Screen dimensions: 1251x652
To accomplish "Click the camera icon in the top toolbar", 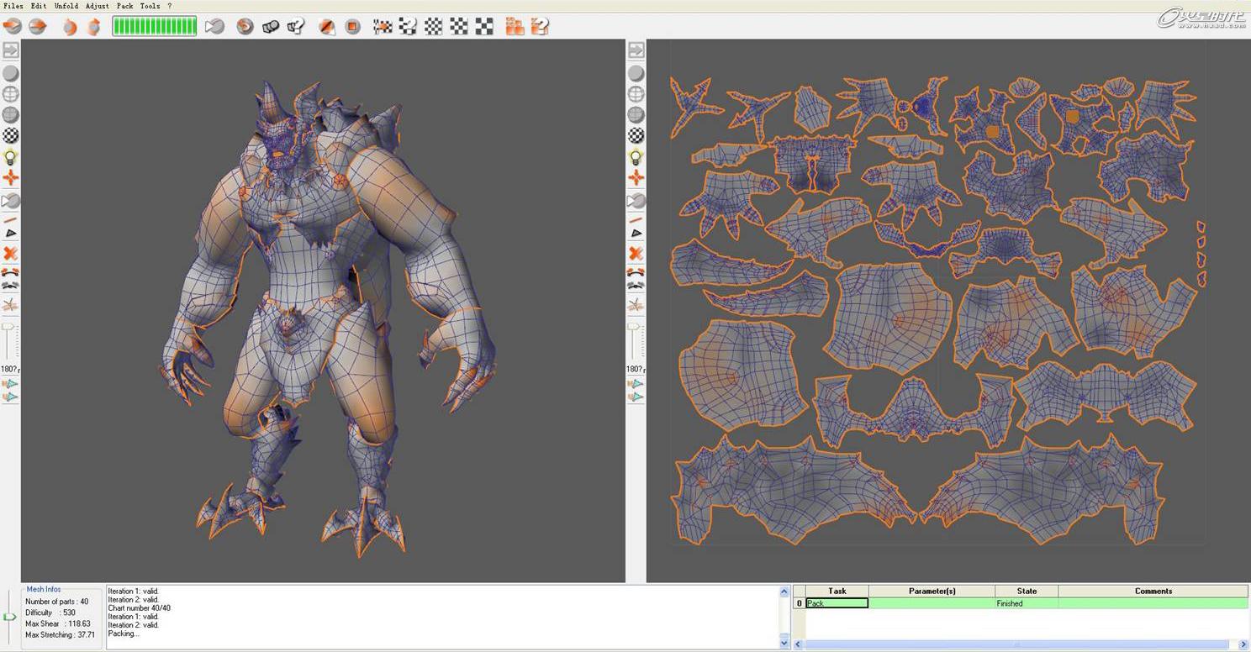I will [x=215, y=26].
